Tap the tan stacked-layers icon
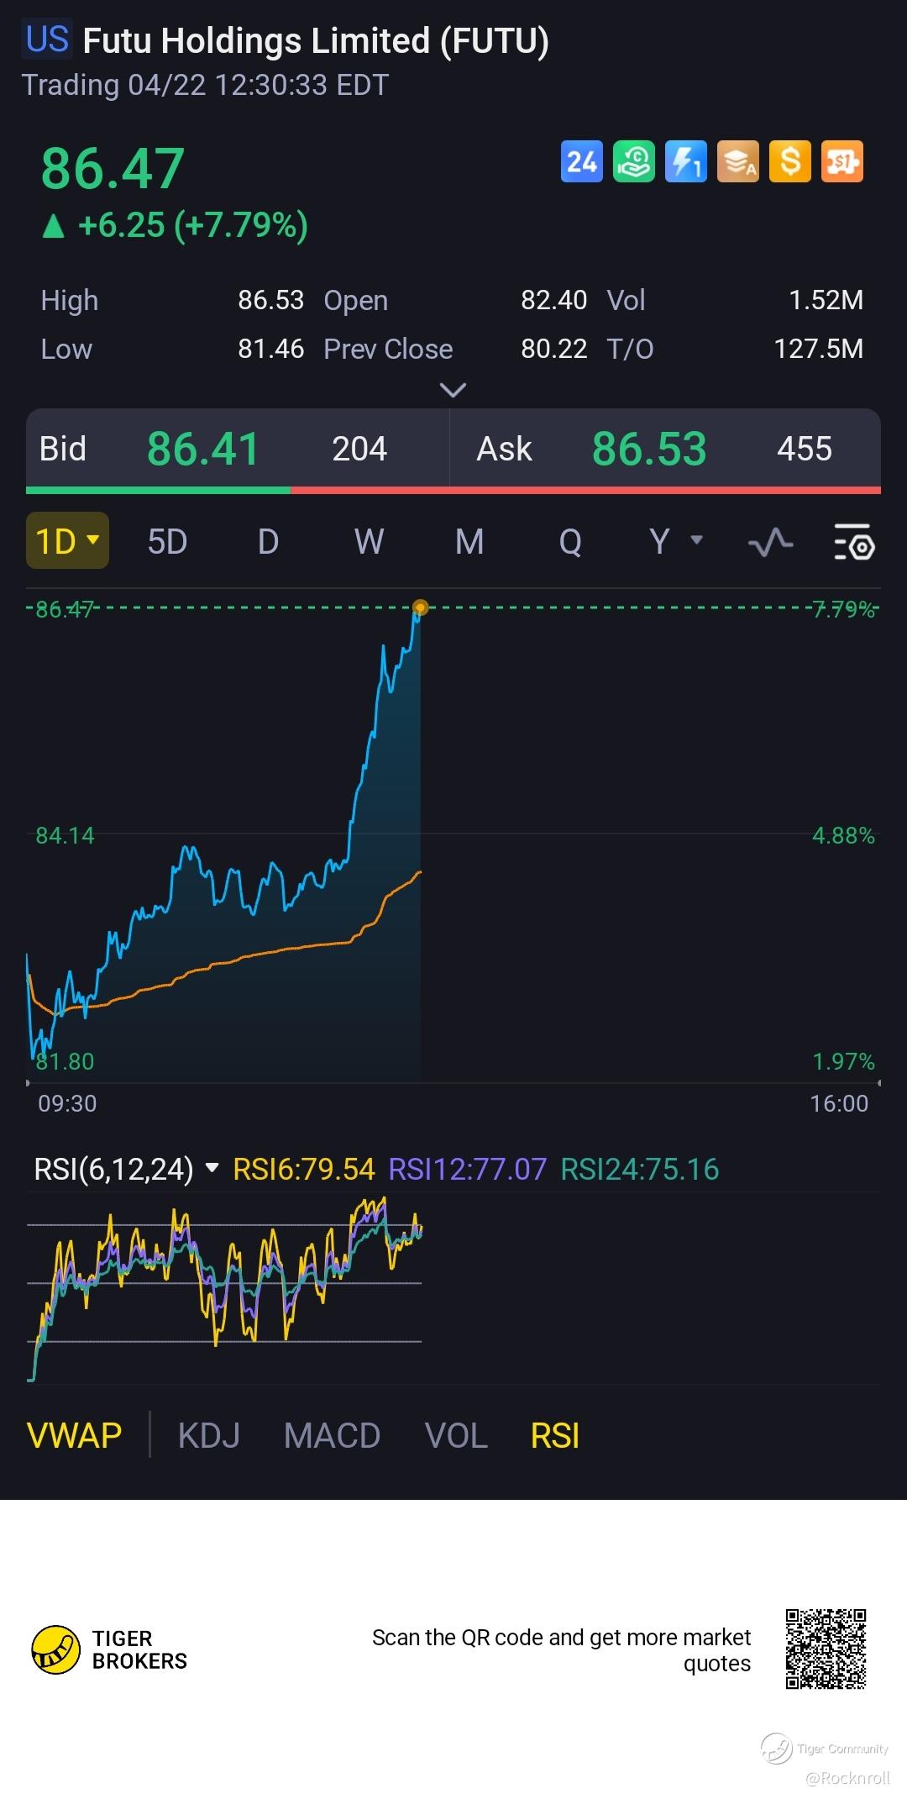 (x=737, y=161)
